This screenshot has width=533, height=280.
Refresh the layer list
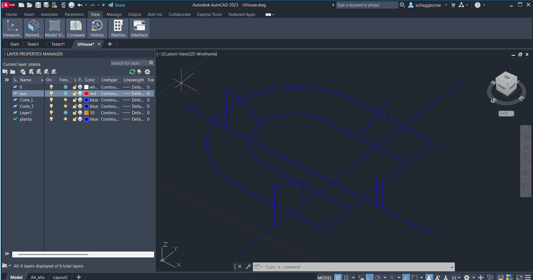click(132, 72)
